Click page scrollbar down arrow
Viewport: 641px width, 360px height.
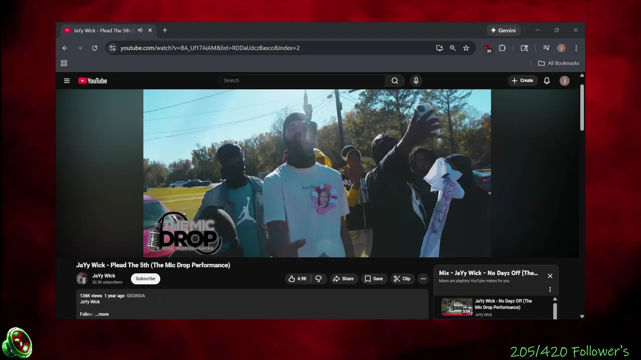tap(582, 316)
